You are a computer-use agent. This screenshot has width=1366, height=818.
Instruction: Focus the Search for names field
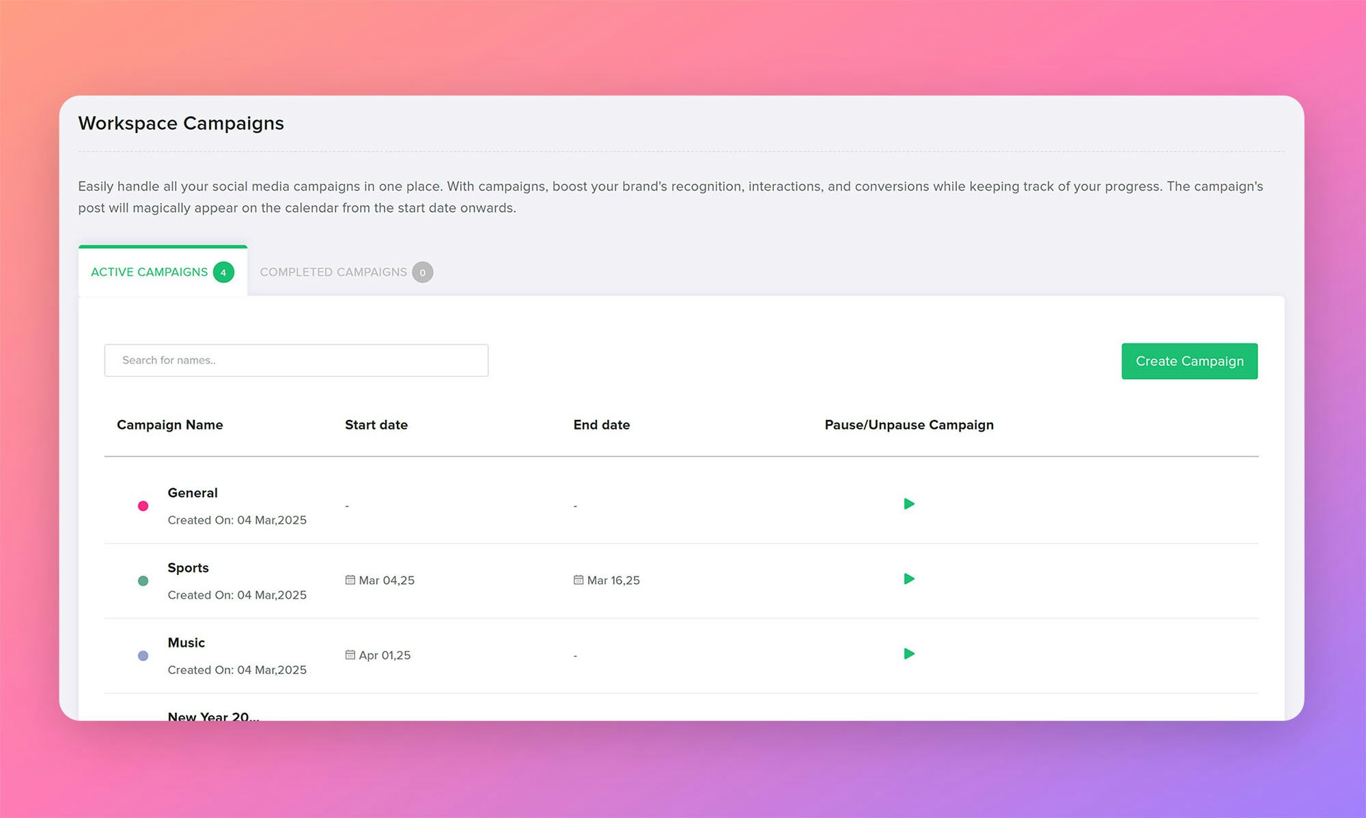pos(296,361)
